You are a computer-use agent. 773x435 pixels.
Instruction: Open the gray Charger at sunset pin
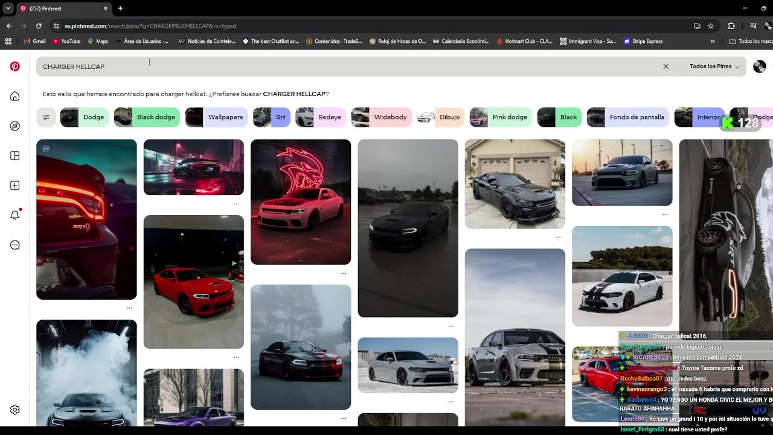pyautogui.click(x=622, y=173)
